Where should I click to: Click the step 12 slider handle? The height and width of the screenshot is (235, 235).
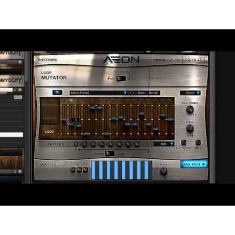141,113
